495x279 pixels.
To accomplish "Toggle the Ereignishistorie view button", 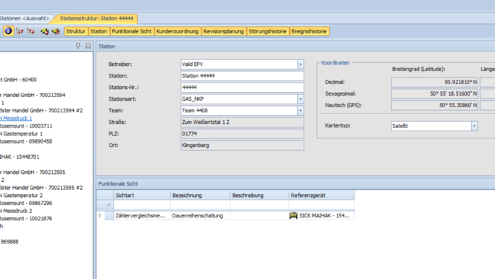I will pos(309,31).
